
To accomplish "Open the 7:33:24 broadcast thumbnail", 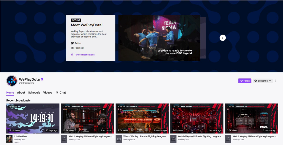I will coord(142,118).
